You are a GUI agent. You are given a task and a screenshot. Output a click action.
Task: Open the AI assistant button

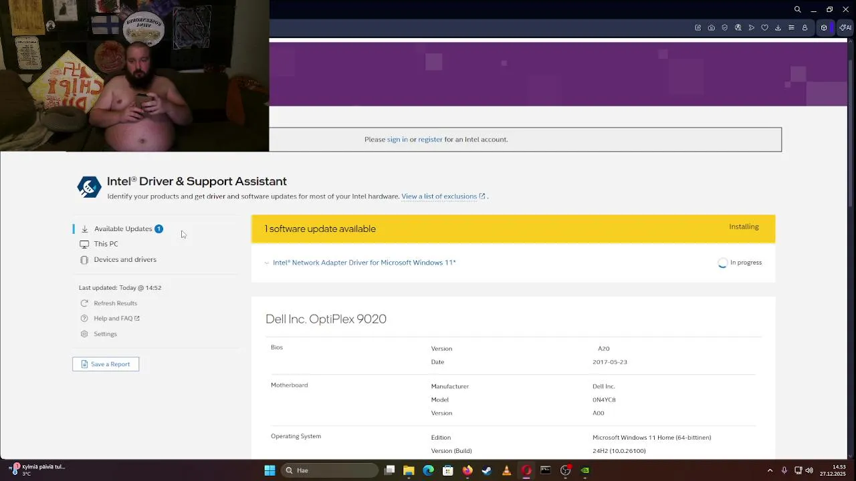click(845, 27)
